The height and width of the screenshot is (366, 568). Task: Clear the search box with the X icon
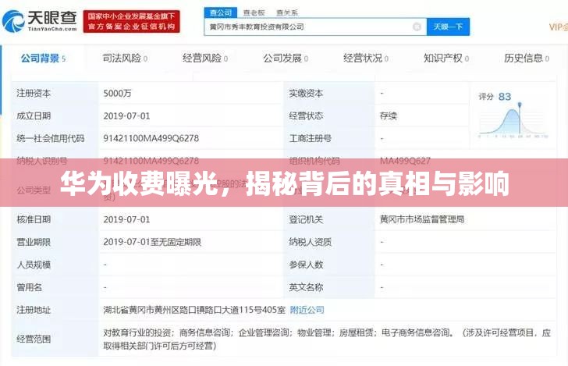pos(417,27)
